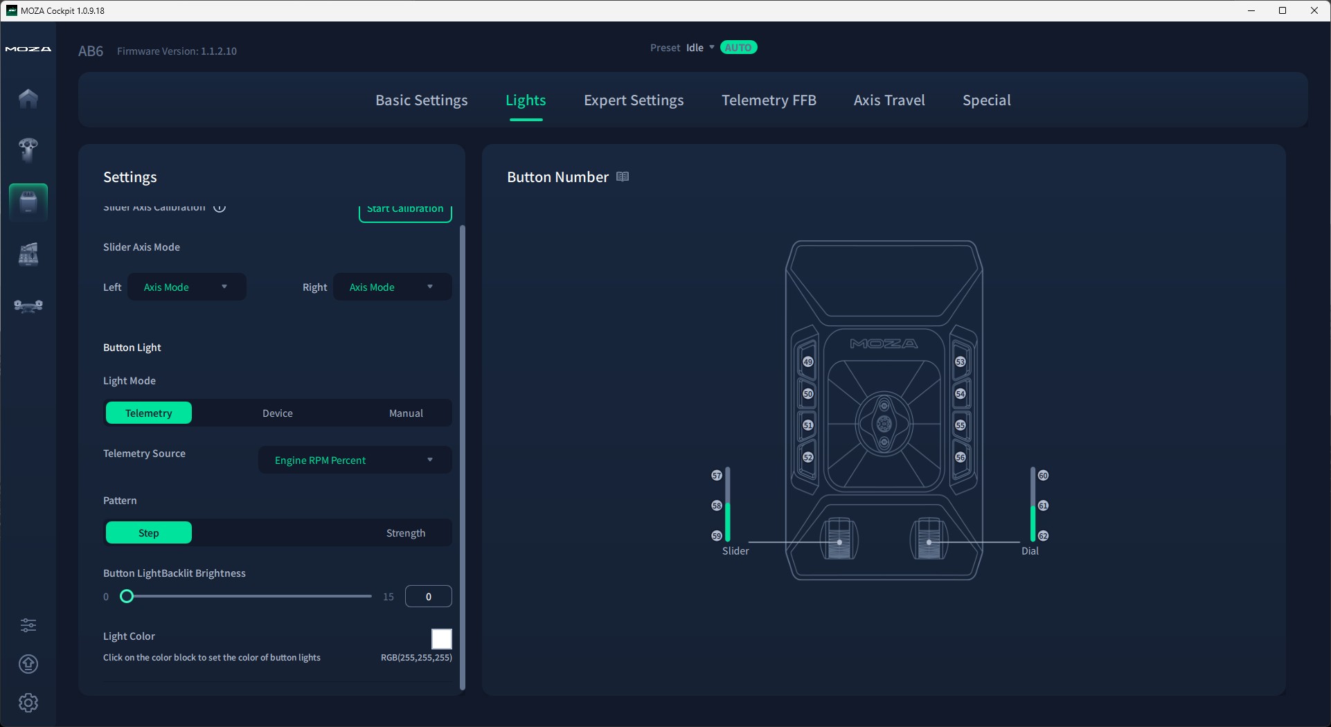
Task: Switch to the Basic Settings tab
Action: tap(422, 100)
